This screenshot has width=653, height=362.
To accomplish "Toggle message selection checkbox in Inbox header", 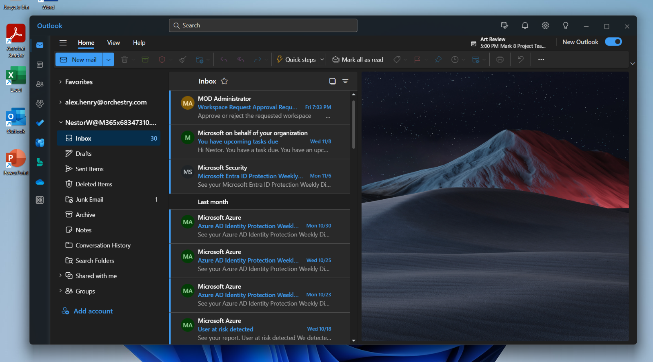I will [332, 81].
